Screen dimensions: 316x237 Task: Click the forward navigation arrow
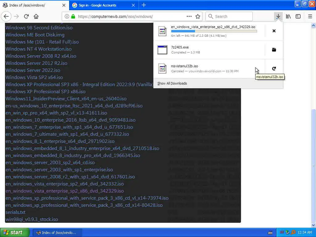click(x=16, y=16)
